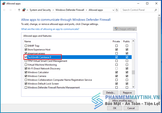Select the Windows Camera row text
The width and height of the screenshot is (162, 113).
pyautogui.click(x=37, y=76)
